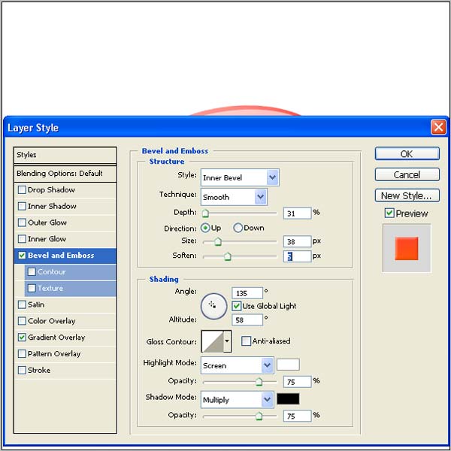This screenshot has width=451, height=451.
Task: Open the Highlight Mode dropdown showing Screen
Action: pos(237,365)
